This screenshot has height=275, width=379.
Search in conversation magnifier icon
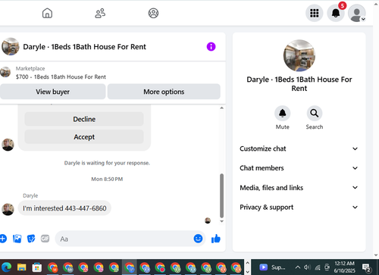[x=315, y=114]
